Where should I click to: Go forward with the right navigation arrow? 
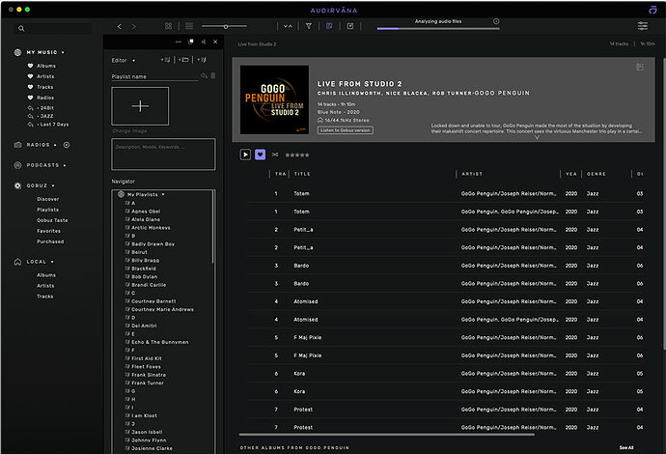pos(134,26)
